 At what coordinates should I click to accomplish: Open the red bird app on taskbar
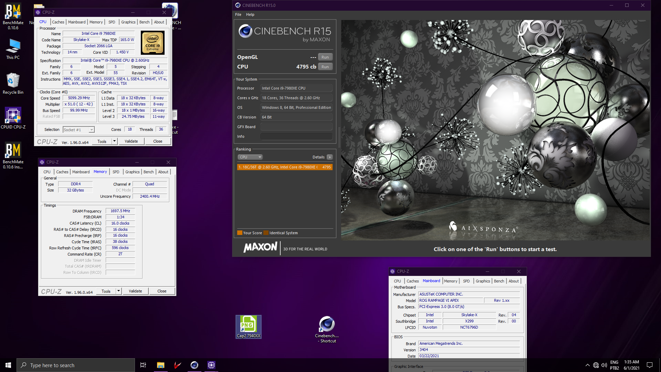(x=177, y=365)
